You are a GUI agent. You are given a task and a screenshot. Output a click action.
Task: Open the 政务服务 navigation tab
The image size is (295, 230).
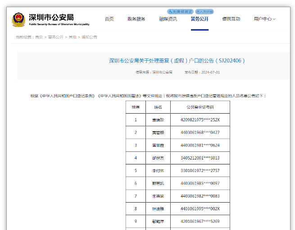coord(136,19)
